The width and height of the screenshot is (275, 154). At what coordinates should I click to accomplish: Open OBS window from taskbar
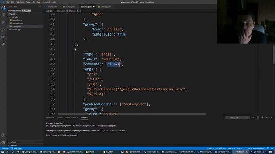pyautogui.click(x=187, y=152)
